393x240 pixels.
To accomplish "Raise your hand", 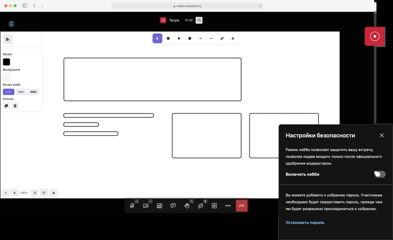I will [187, 206].
